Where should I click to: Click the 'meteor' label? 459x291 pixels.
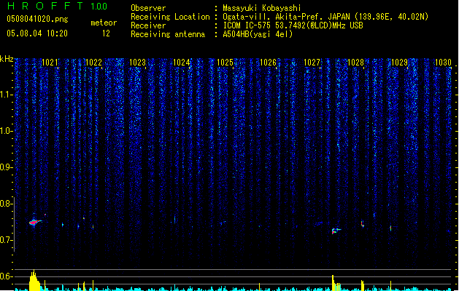click(x=104, y=23)
